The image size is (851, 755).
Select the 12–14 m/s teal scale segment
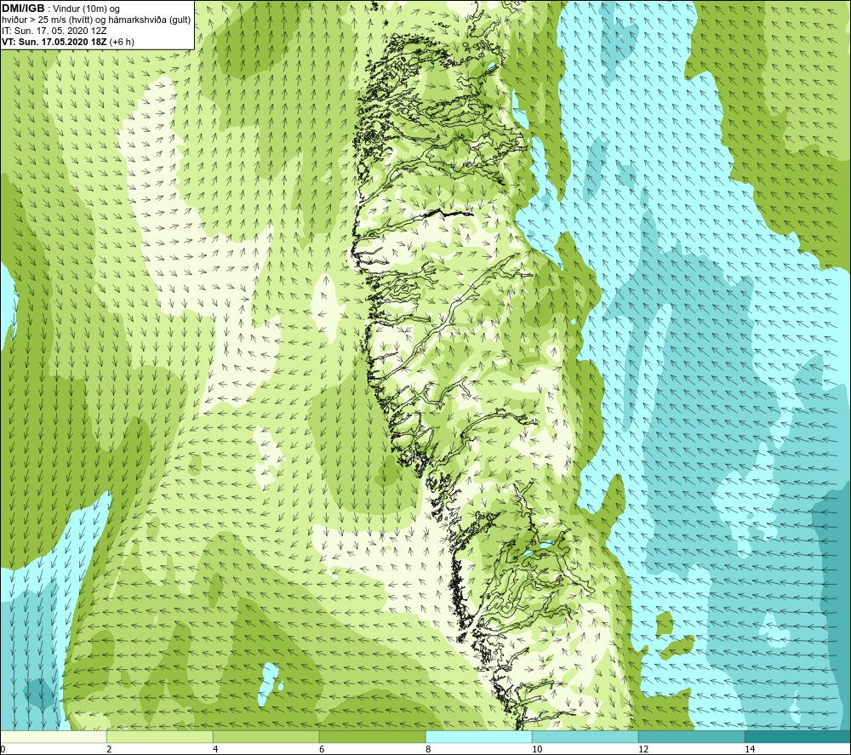pyautogui.click(x=691, y=736)
